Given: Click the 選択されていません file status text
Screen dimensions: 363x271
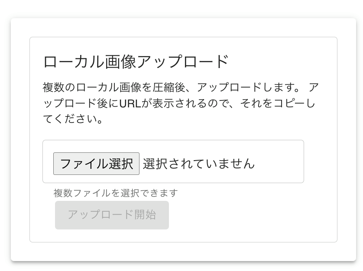Looking at the screenshot, I should pyautogui.click(x=199, y=164).
